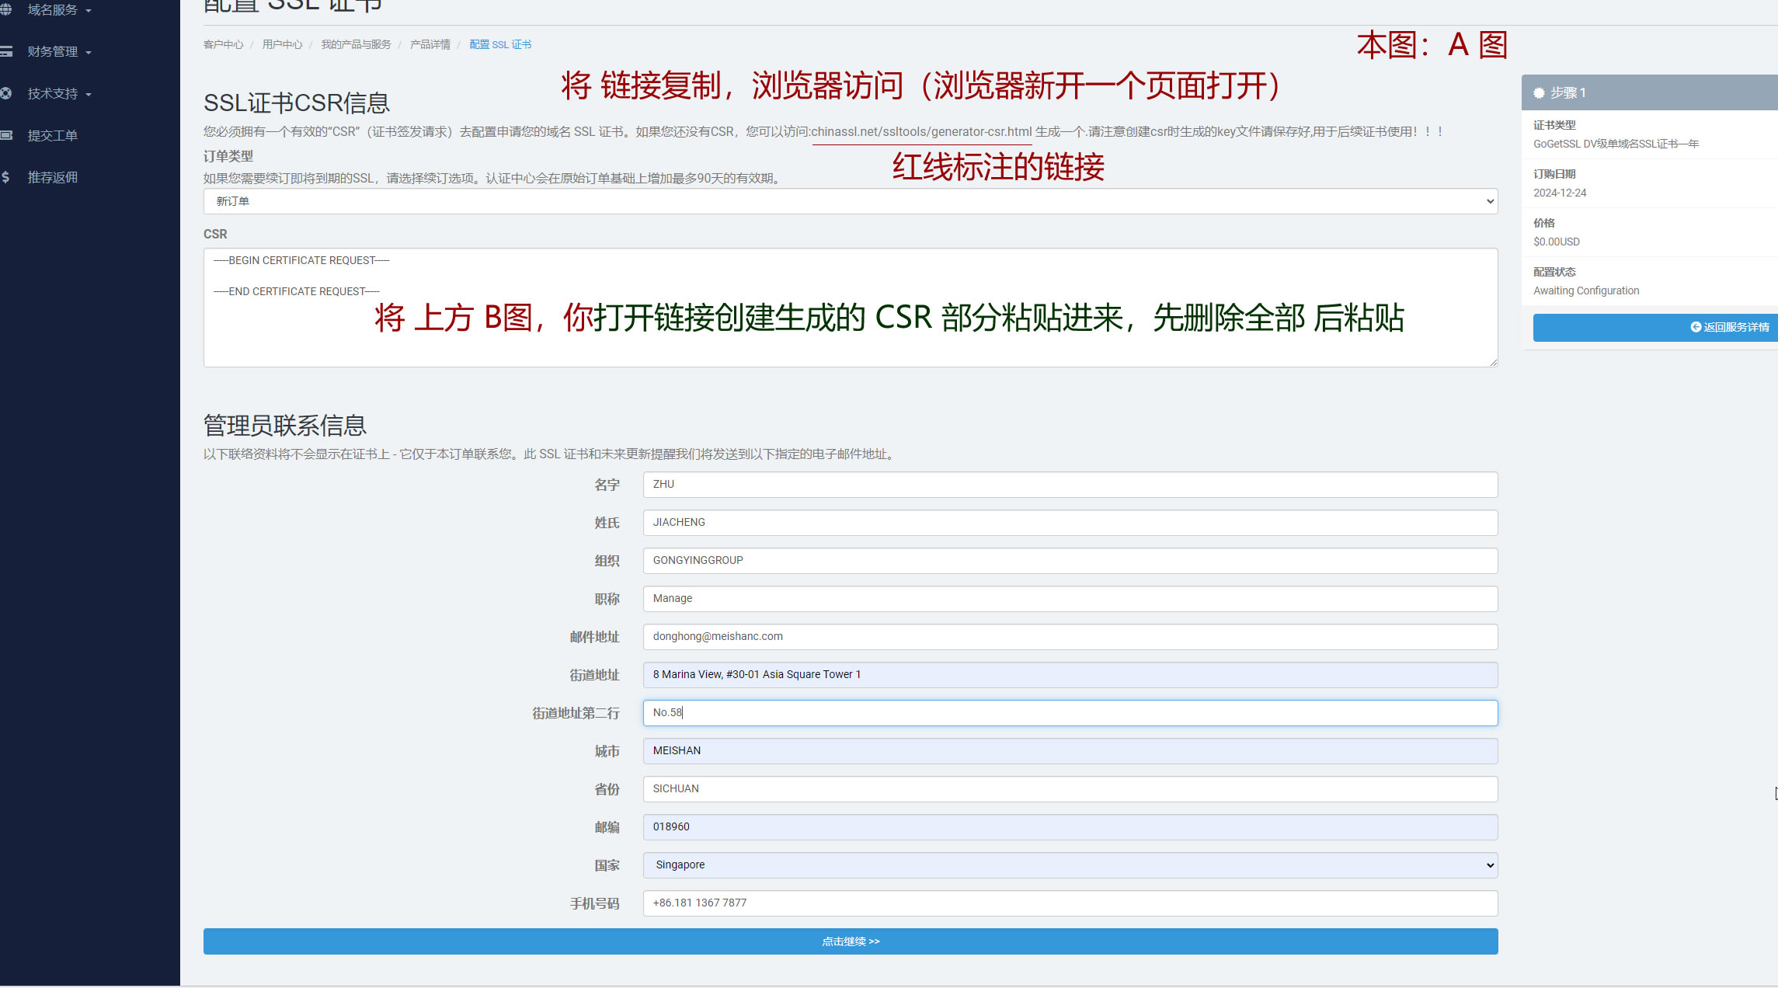
Task: Click the 步骤 1 circle icon
Action: (x=1539, y=93)
